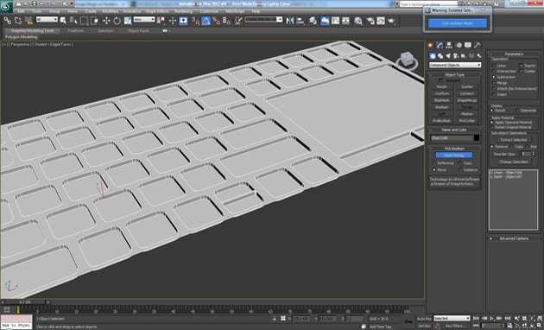The image size is (544, 330).
Task: Open the selection filter dropdown
Action: 47,20
